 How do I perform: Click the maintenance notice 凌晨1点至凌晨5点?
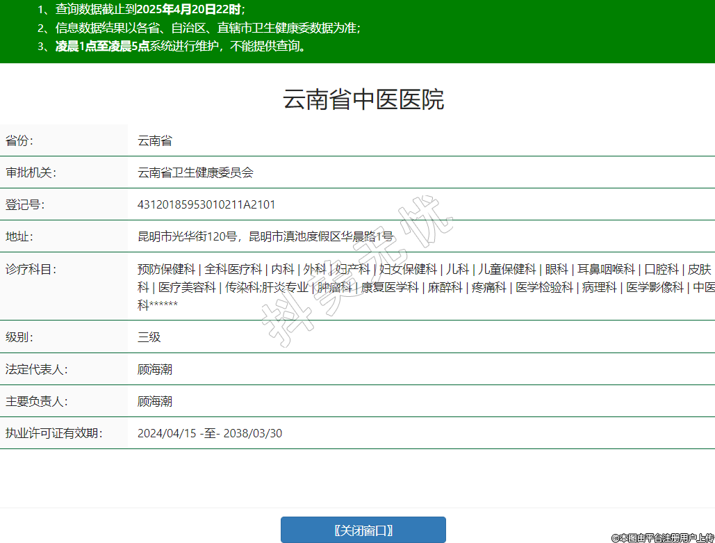pyautogui.click(x=180, y=47)
